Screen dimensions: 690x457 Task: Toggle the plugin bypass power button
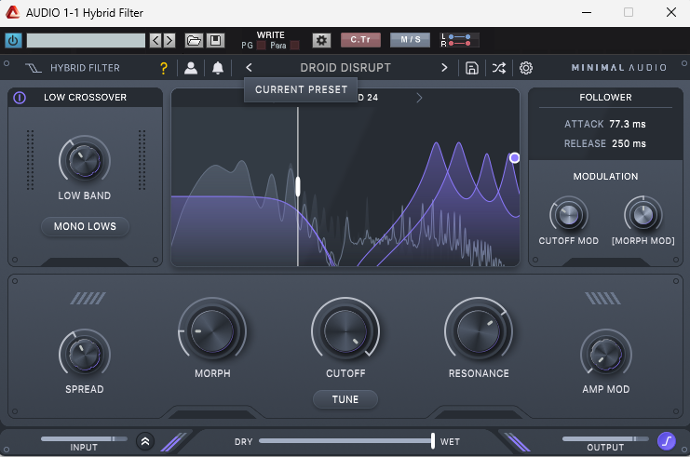13,40
